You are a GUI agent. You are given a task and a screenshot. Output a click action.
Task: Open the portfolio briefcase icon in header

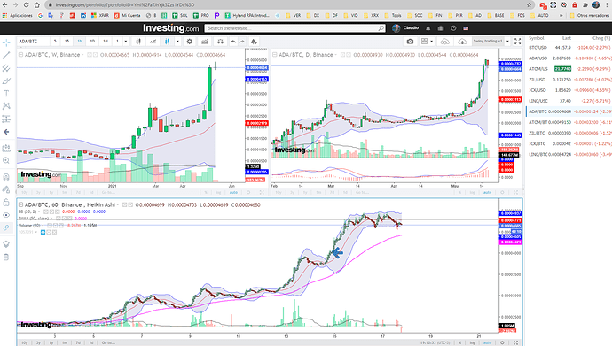pyautogui.click(x=441, y=28)
